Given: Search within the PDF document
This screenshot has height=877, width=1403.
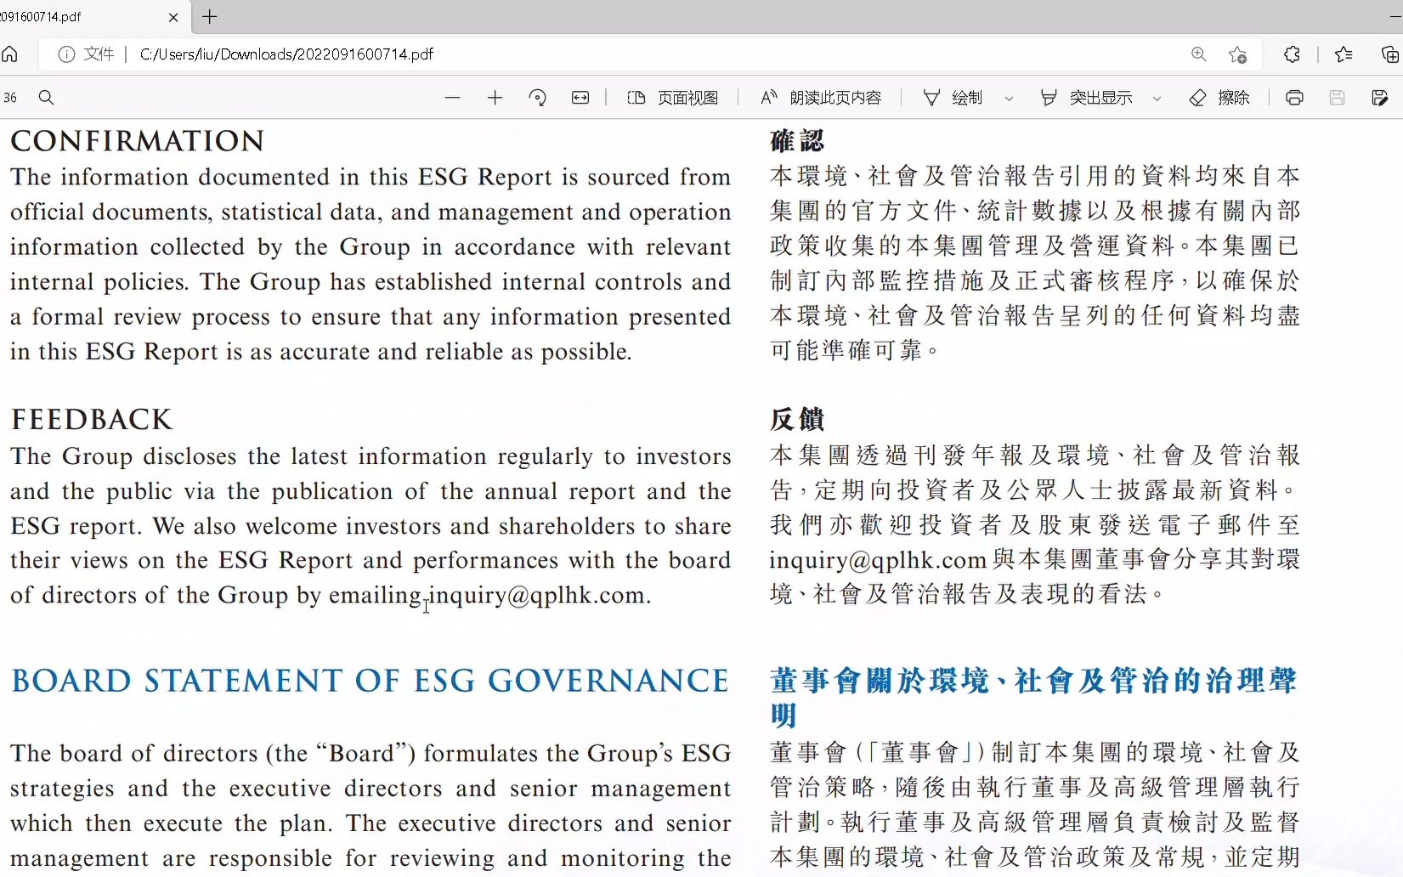Looking at the screenshot, I should [47, 98].
